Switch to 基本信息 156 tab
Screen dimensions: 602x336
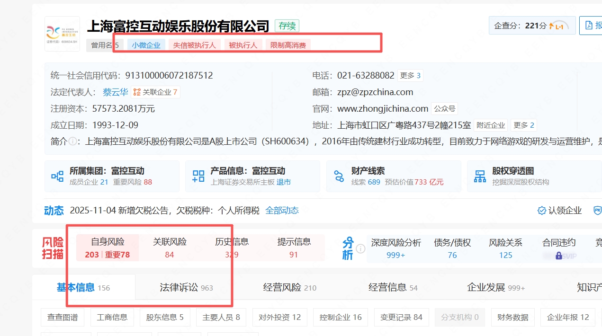click(83, 287)
